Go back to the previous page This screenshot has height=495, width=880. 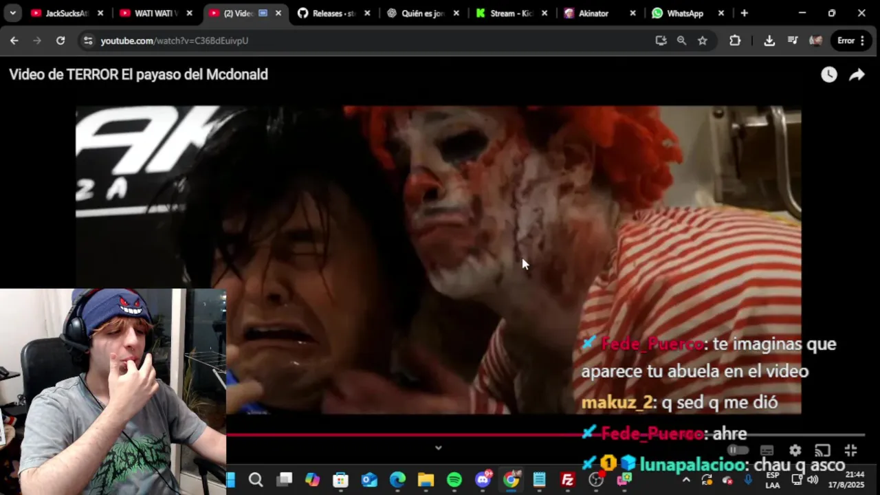(x=14, y=41)
